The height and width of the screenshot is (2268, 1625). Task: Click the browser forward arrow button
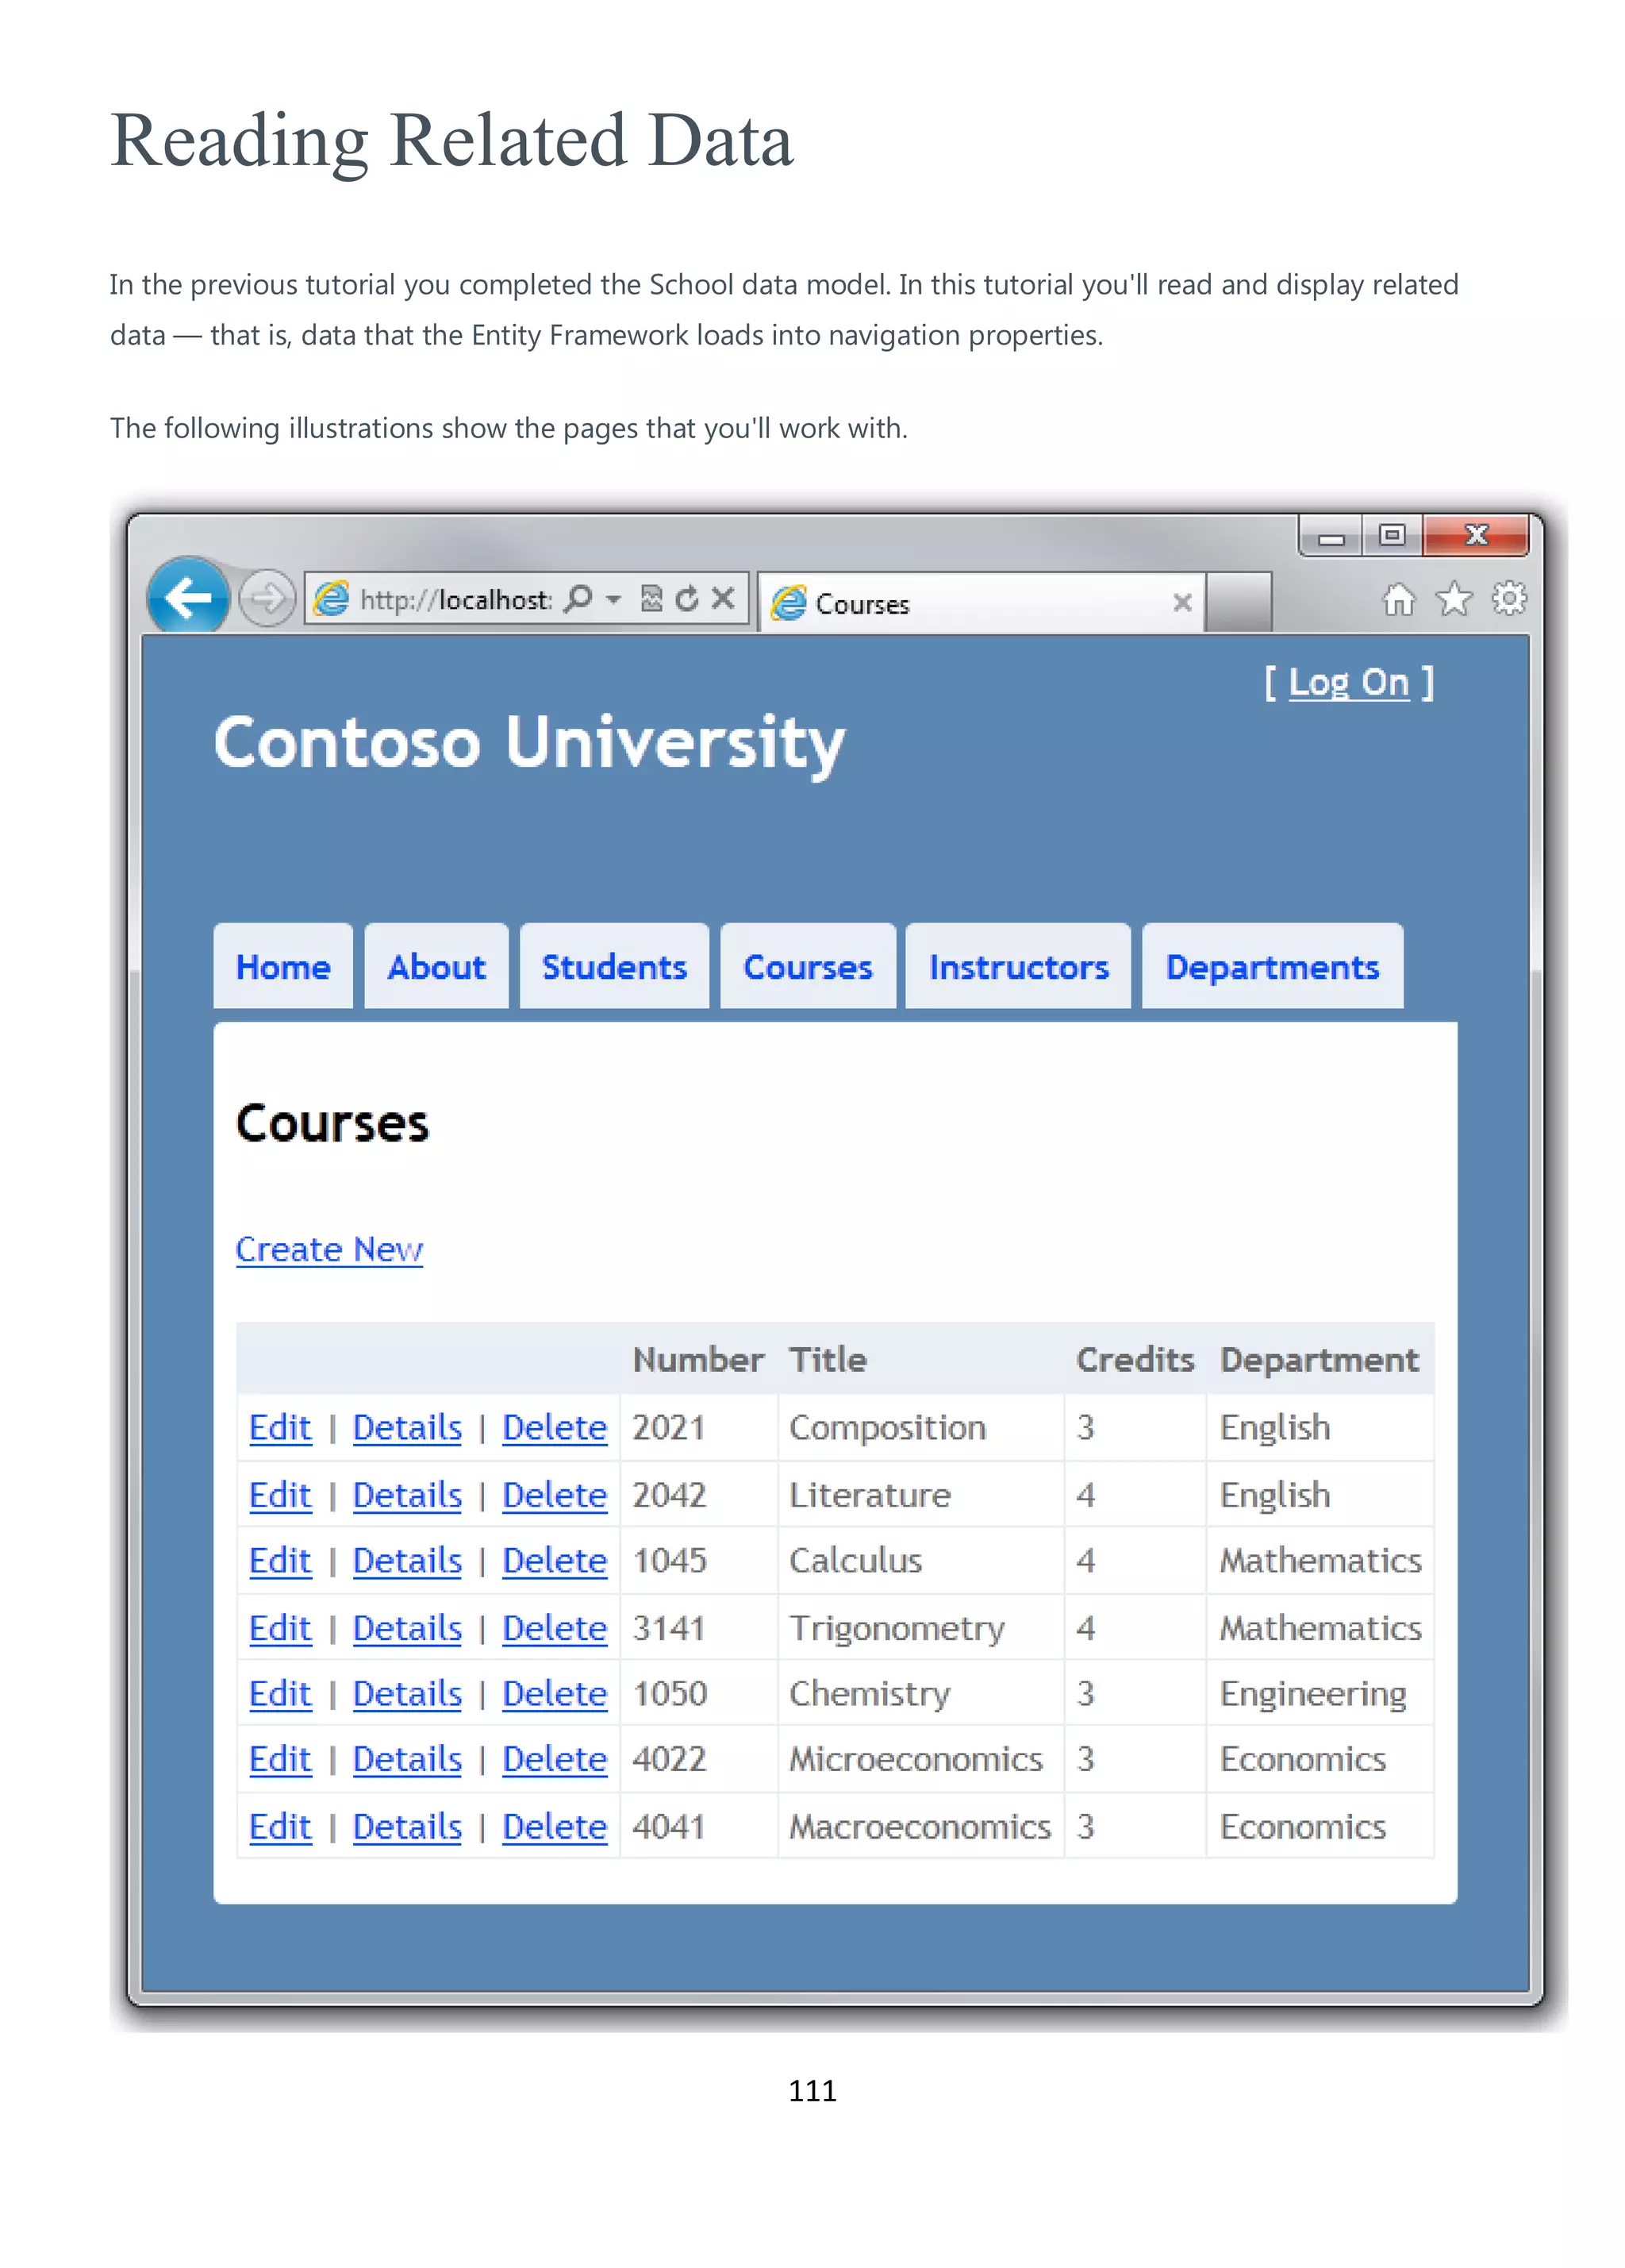tap(267, 599)
